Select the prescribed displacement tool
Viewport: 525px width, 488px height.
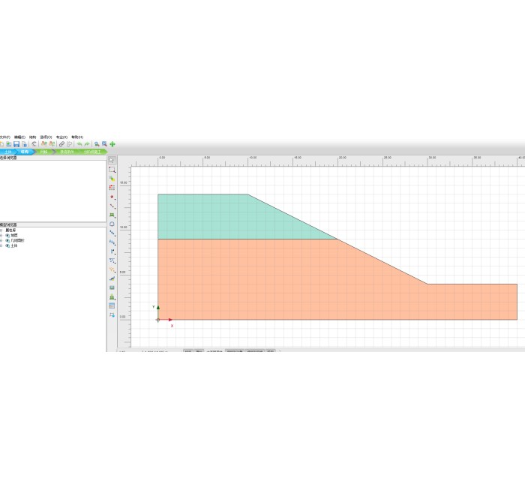coord(112,252)
